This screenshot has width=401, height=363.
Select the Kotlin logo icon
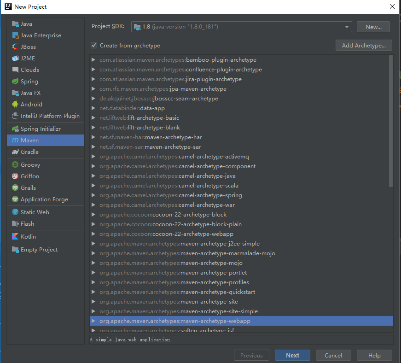pos(15,237)
